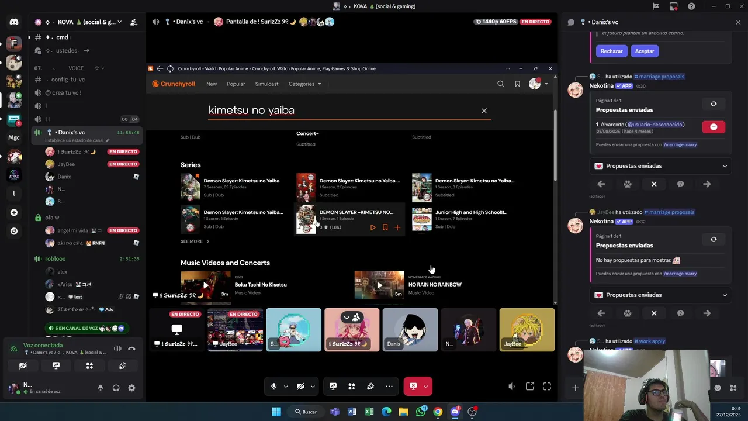The image size is (748, 421).
Task: Click Add a Server plus icon
Action: pos(14,212)
